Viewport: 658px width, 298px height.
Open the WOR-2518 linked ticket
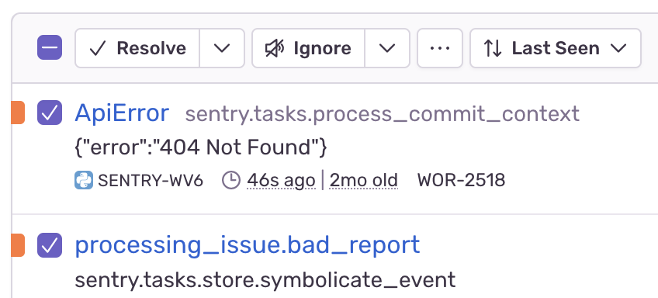pos(461,181)
